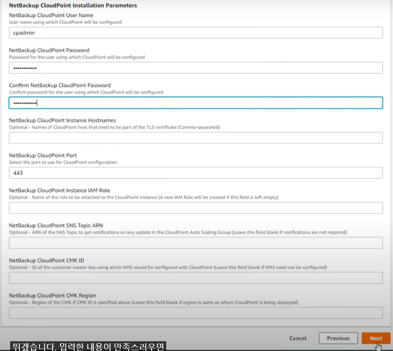Cancel the stack creation
Image resolution: width=393 pixels, height=351 pixels.
[298, 338]
